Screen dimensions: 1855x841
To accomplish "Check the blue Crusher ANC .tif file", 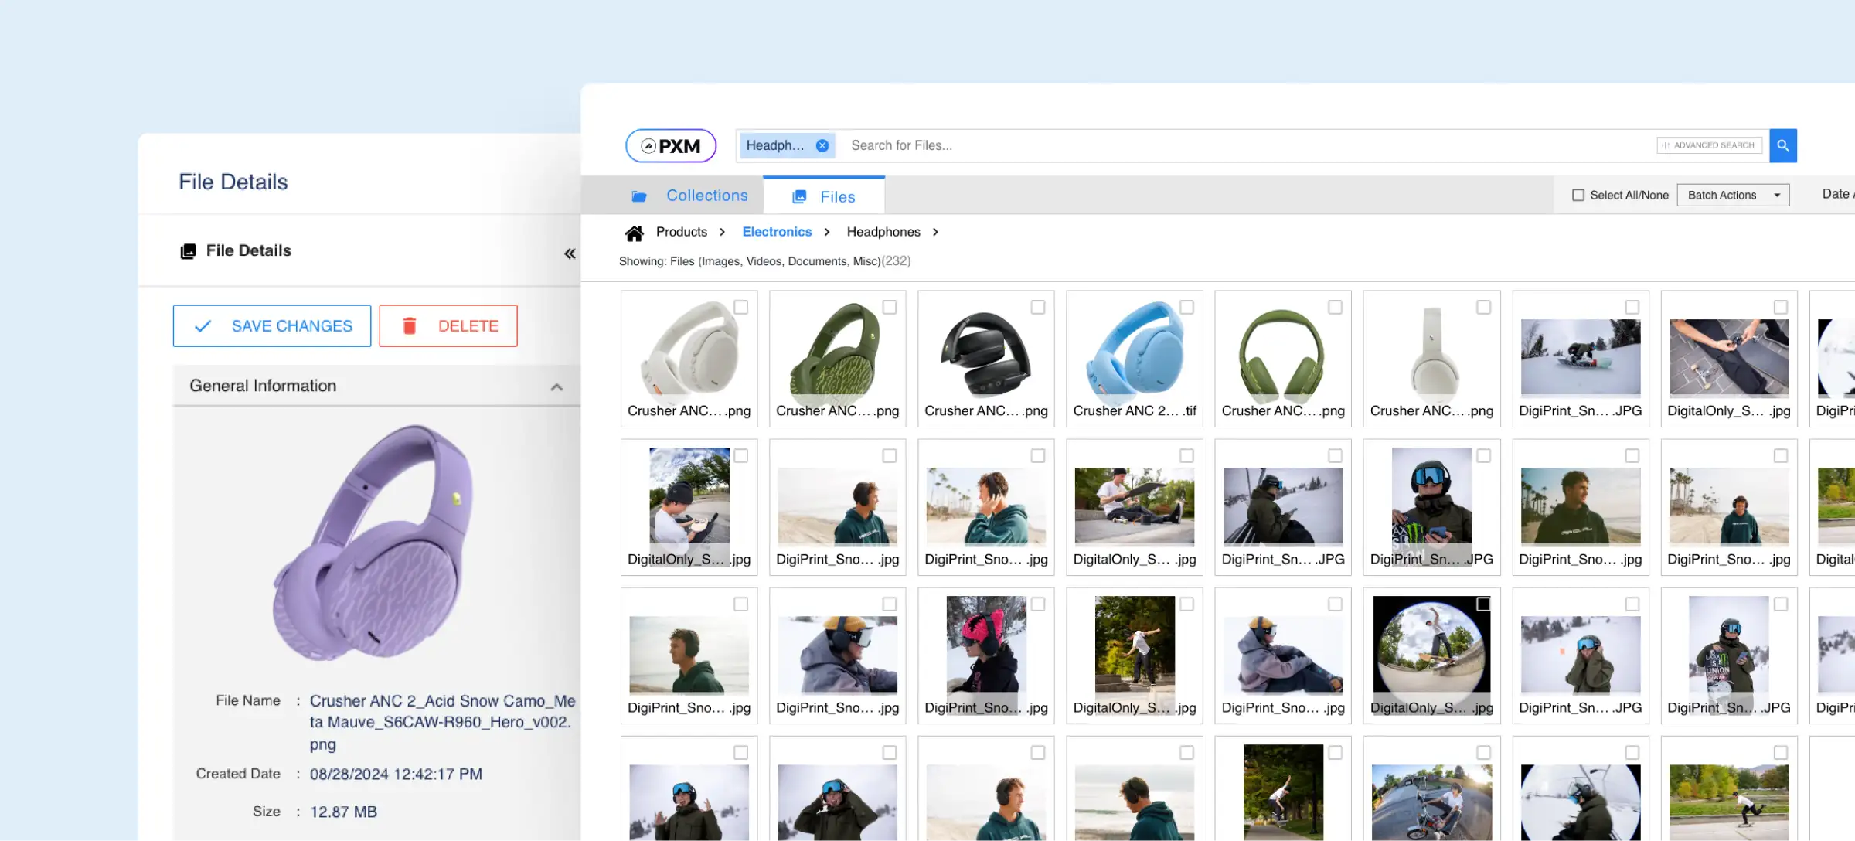I will coord(1186,308).
